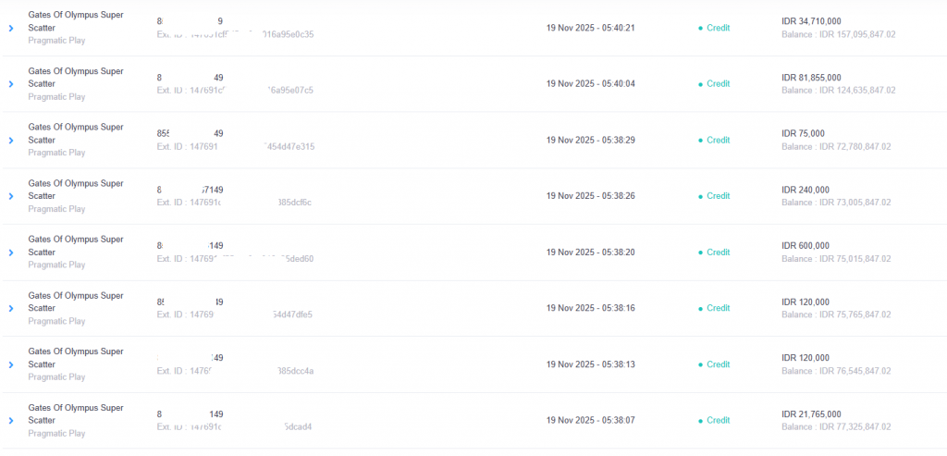This screenshot has width=947, height=456.
Task: Select the balance IDR 124,635,847.02 text
Action: click(x=838, y=91)
